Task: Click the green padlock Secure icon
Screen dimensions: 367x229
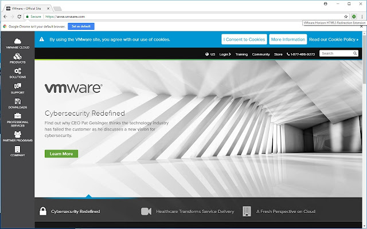Action: tap(28, 17)
